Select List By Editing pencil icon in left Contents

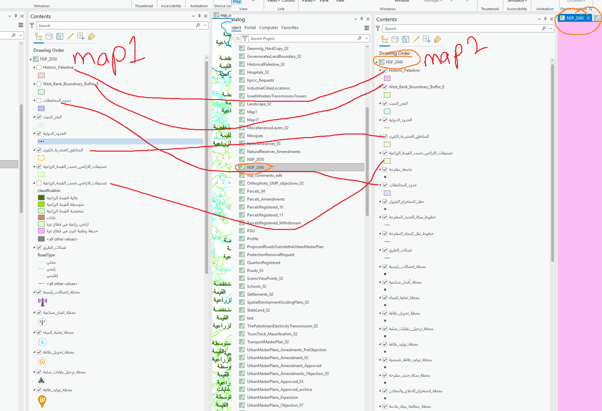pyautogui.click(x=70, y=37)
